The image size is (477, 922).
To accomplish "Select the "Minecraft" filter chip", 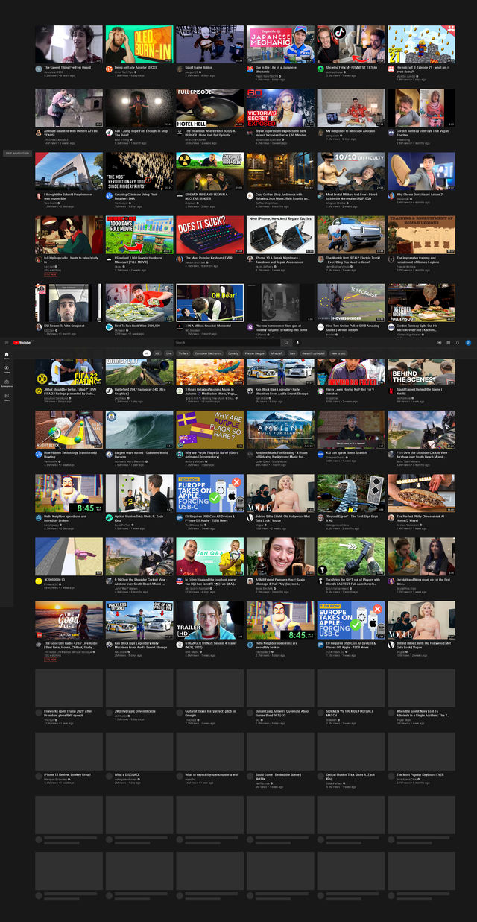I will coord(277,353).
